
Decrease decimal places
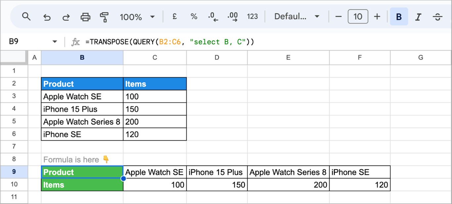213,17
